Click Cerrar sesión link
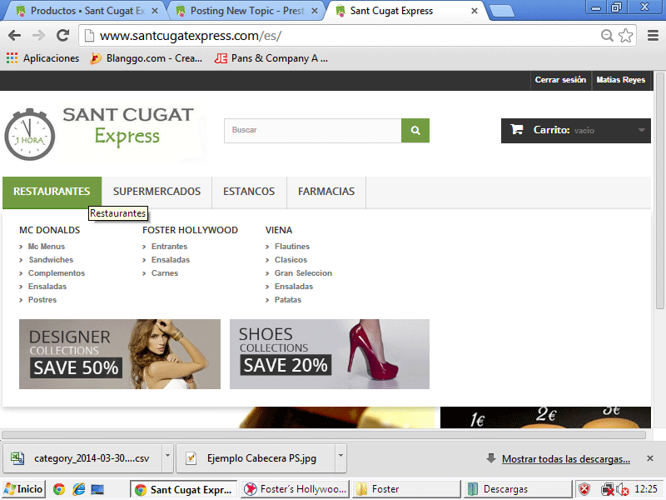The image size is (666, 500). [x=560, y=80]
